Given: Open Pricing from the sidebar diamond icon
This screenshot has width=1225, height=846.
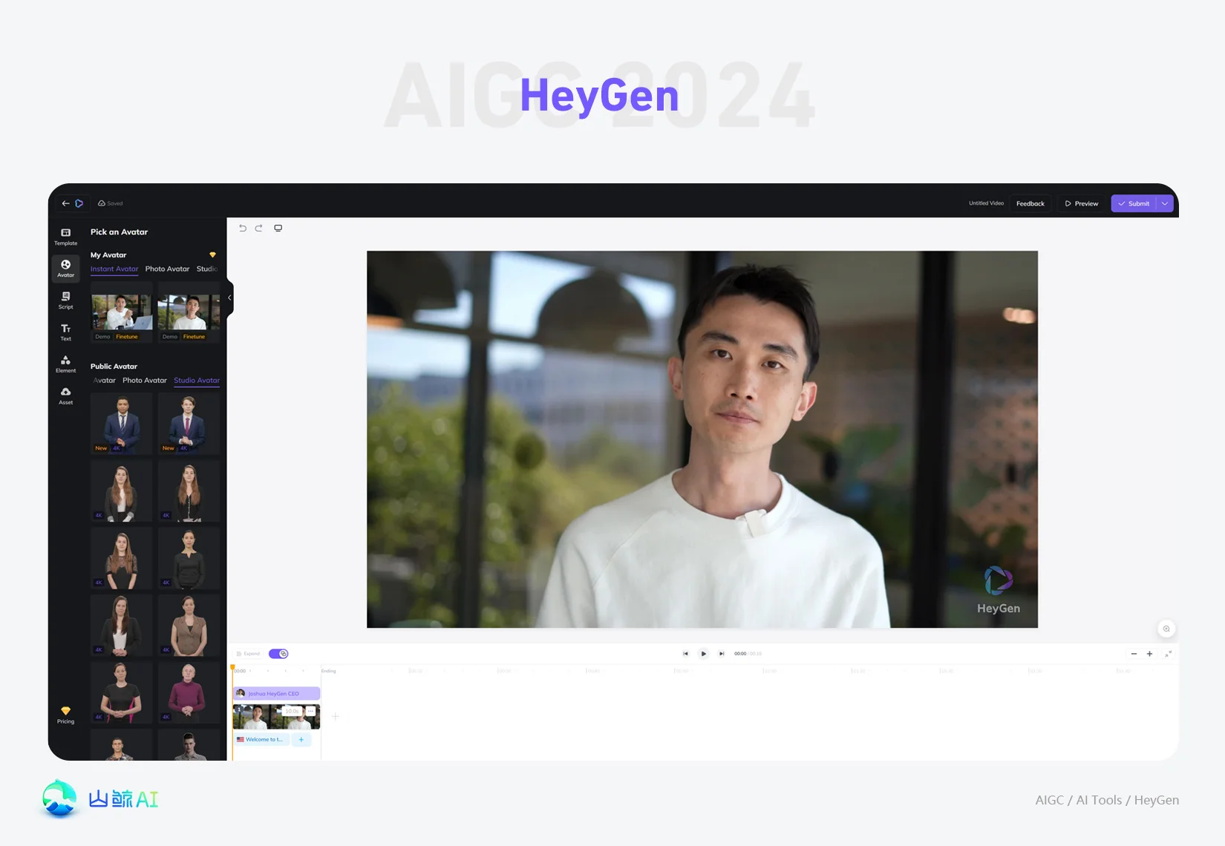Looking at the screenshot, I should [65, 715].
